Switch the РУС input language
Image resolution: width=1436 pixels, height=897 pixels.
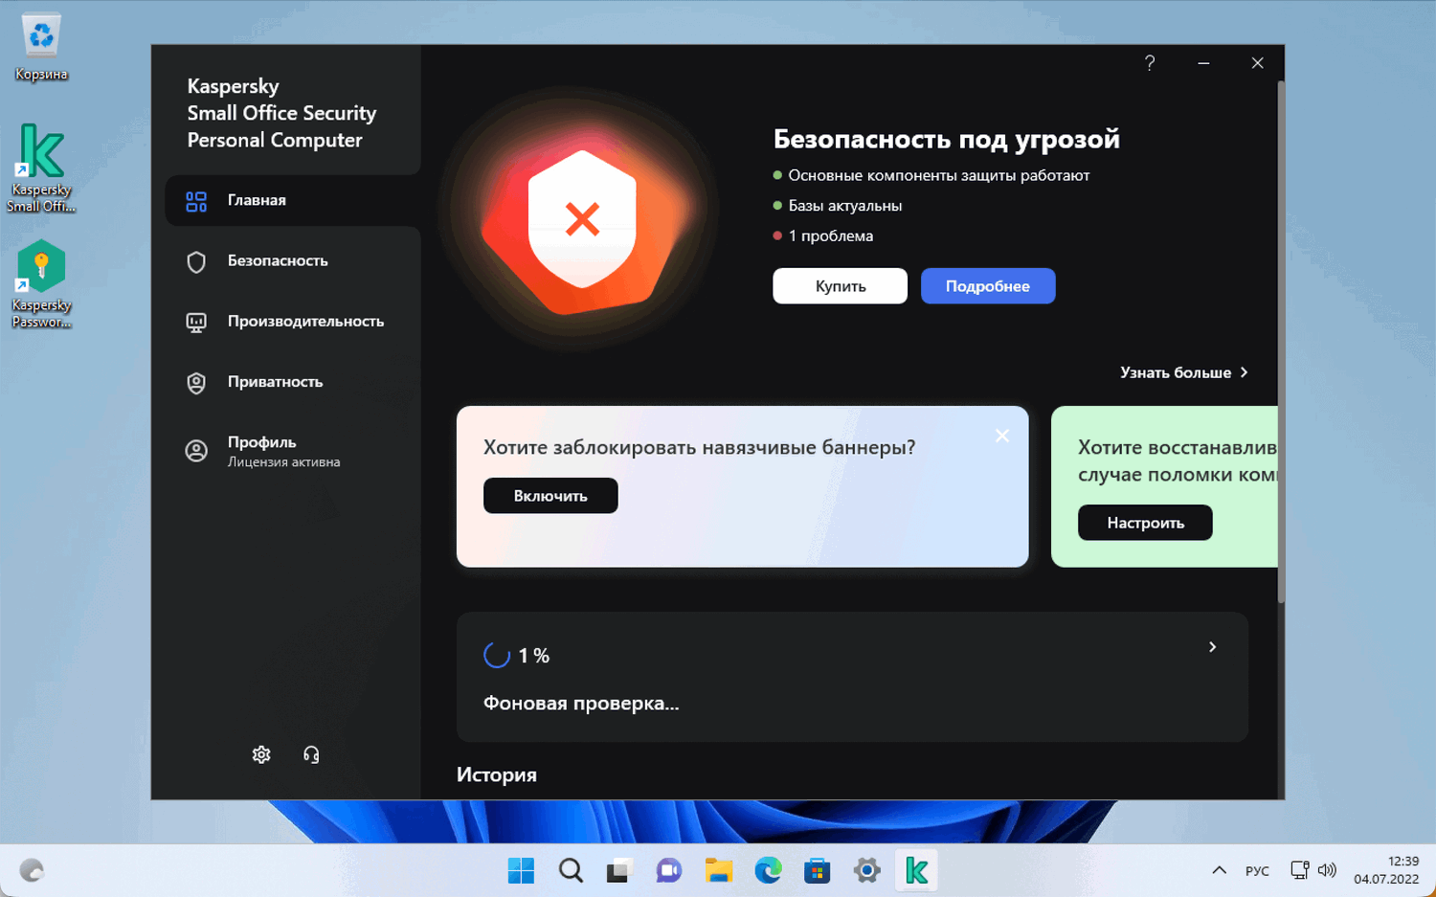[1257, 870]
